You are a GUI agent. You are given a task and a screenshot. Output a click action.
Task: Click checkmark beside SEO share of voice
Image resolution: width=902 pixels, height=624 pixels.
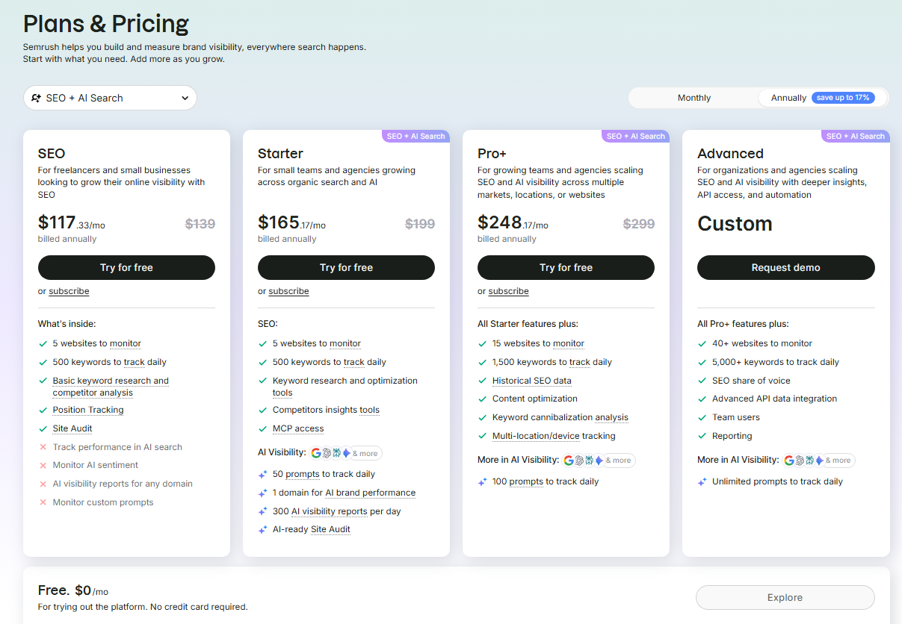[702, 381]
